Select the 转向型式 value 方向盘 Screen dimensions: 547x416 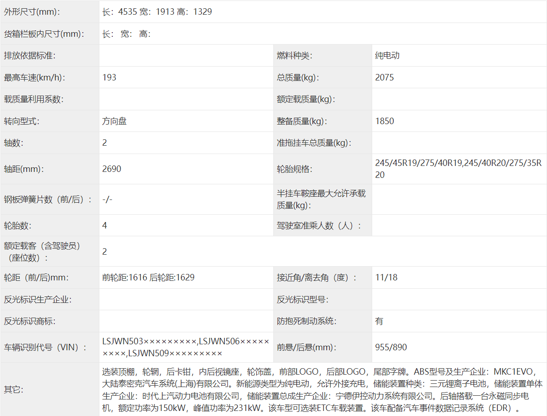tap(115, 121)
